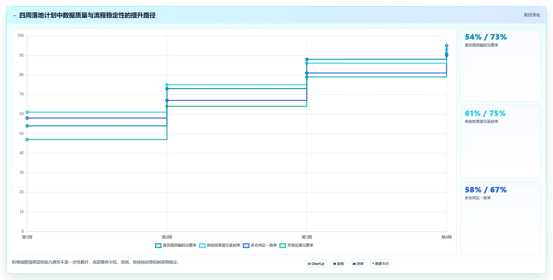This screenshot has height=280, width=553.
Task: Click the 质检结果提交及时率 card caption
Action: coord(481,122)
